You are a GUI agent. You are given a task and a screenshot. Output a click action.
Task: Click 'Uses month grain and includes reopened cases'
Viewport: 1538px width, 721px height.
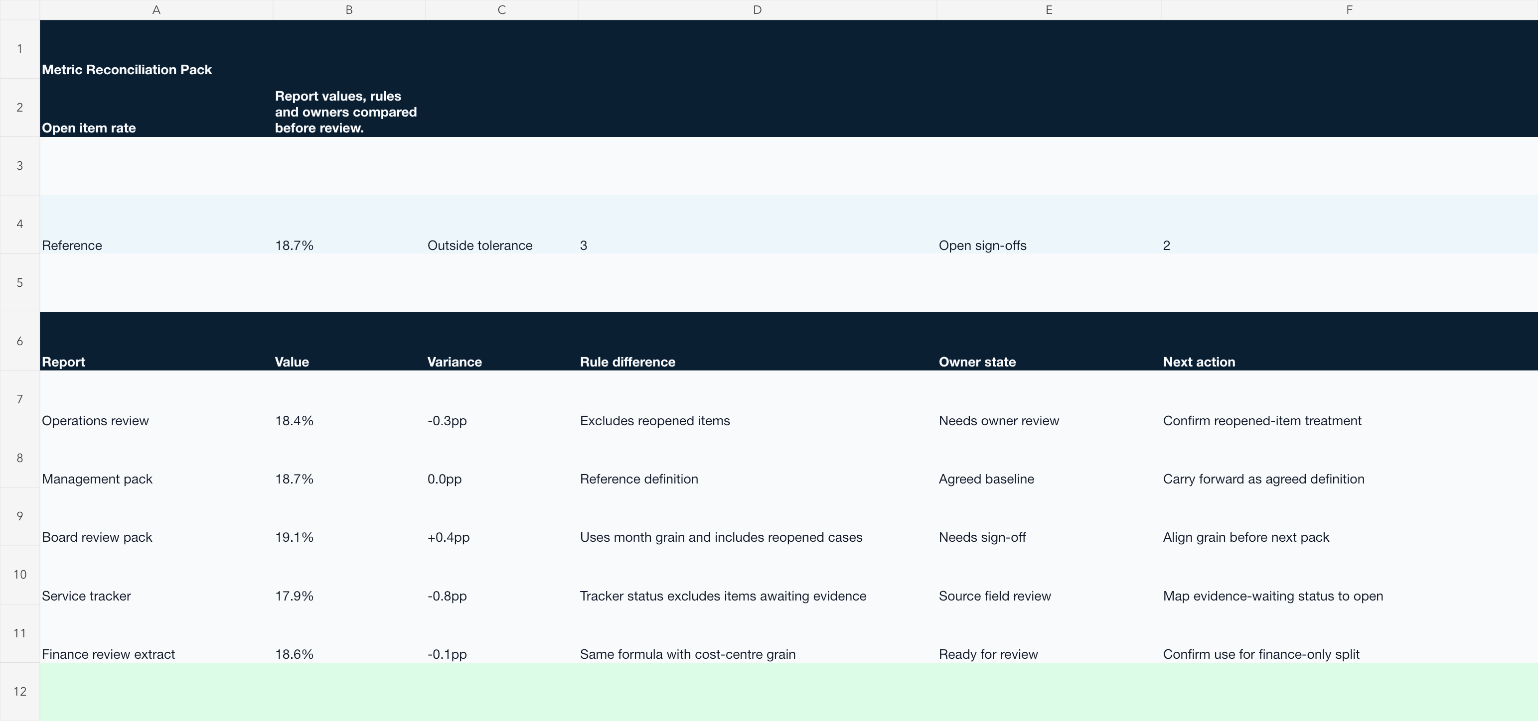(x=757, y=516)
